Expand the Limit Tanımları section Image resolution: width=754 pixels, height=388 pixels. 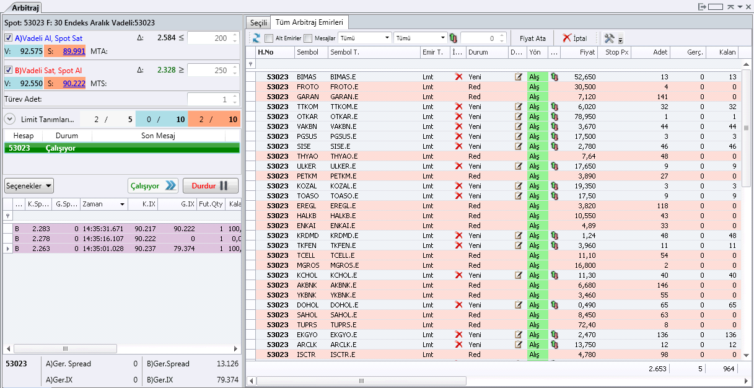tap(9, 119)
